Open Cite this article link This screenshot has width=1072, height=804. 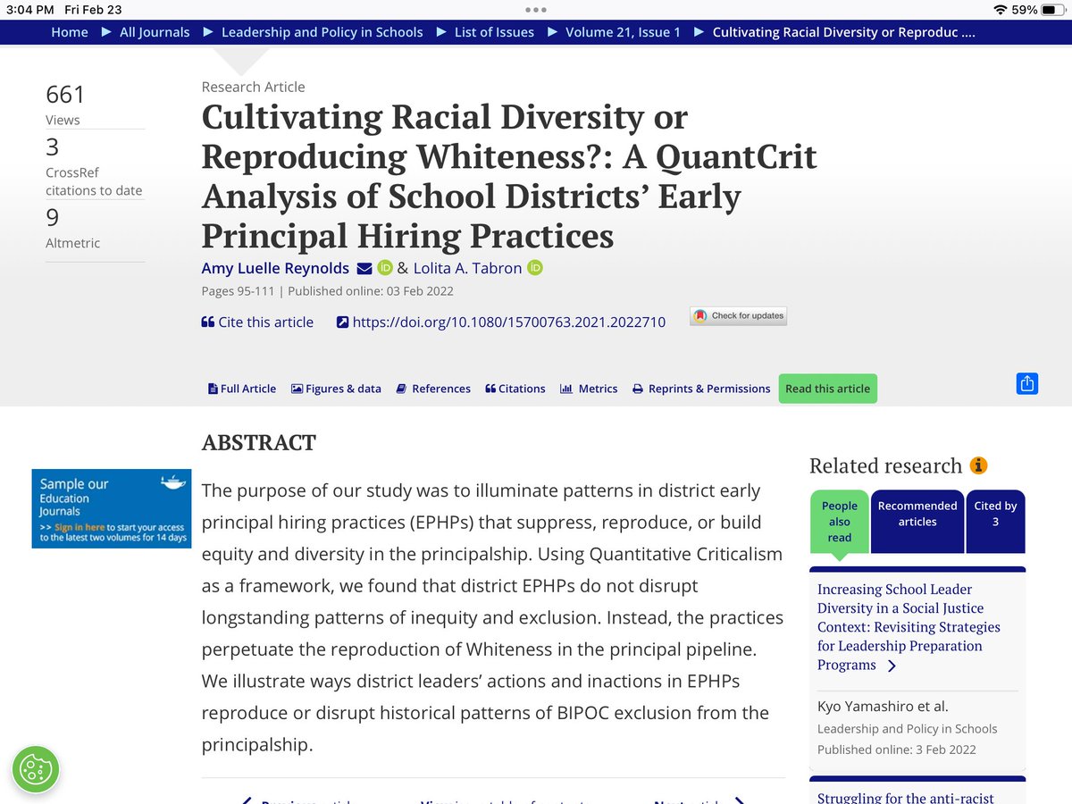pos(257,322)
